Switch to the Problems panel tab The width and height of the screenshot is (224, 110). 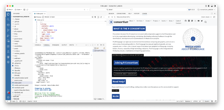coord(56,45)
